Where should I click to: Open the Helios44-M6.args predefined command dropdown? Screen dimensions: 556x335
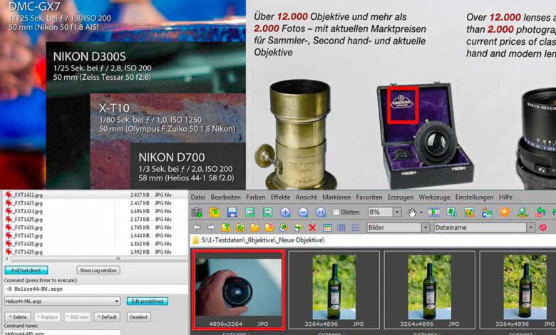coord(62,301)
